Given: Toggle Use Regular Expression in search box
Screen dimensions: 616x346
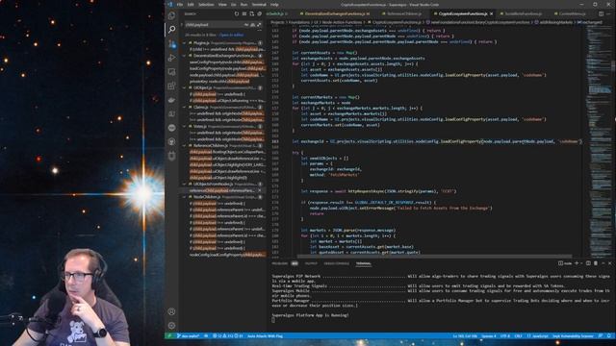Looking at the screenshot, I should click(259, 25).
